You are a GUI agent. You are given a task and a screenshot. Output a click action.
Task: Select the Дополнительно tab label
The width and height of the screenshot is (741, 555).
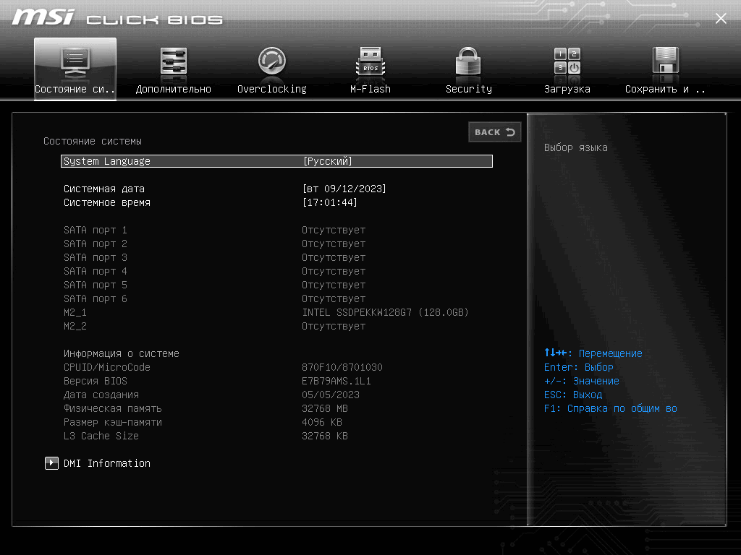[174, 89]
